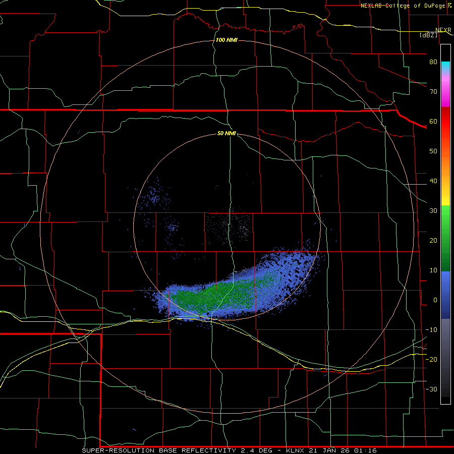Click the 0 value on dBZ scale

click(435, 300)
